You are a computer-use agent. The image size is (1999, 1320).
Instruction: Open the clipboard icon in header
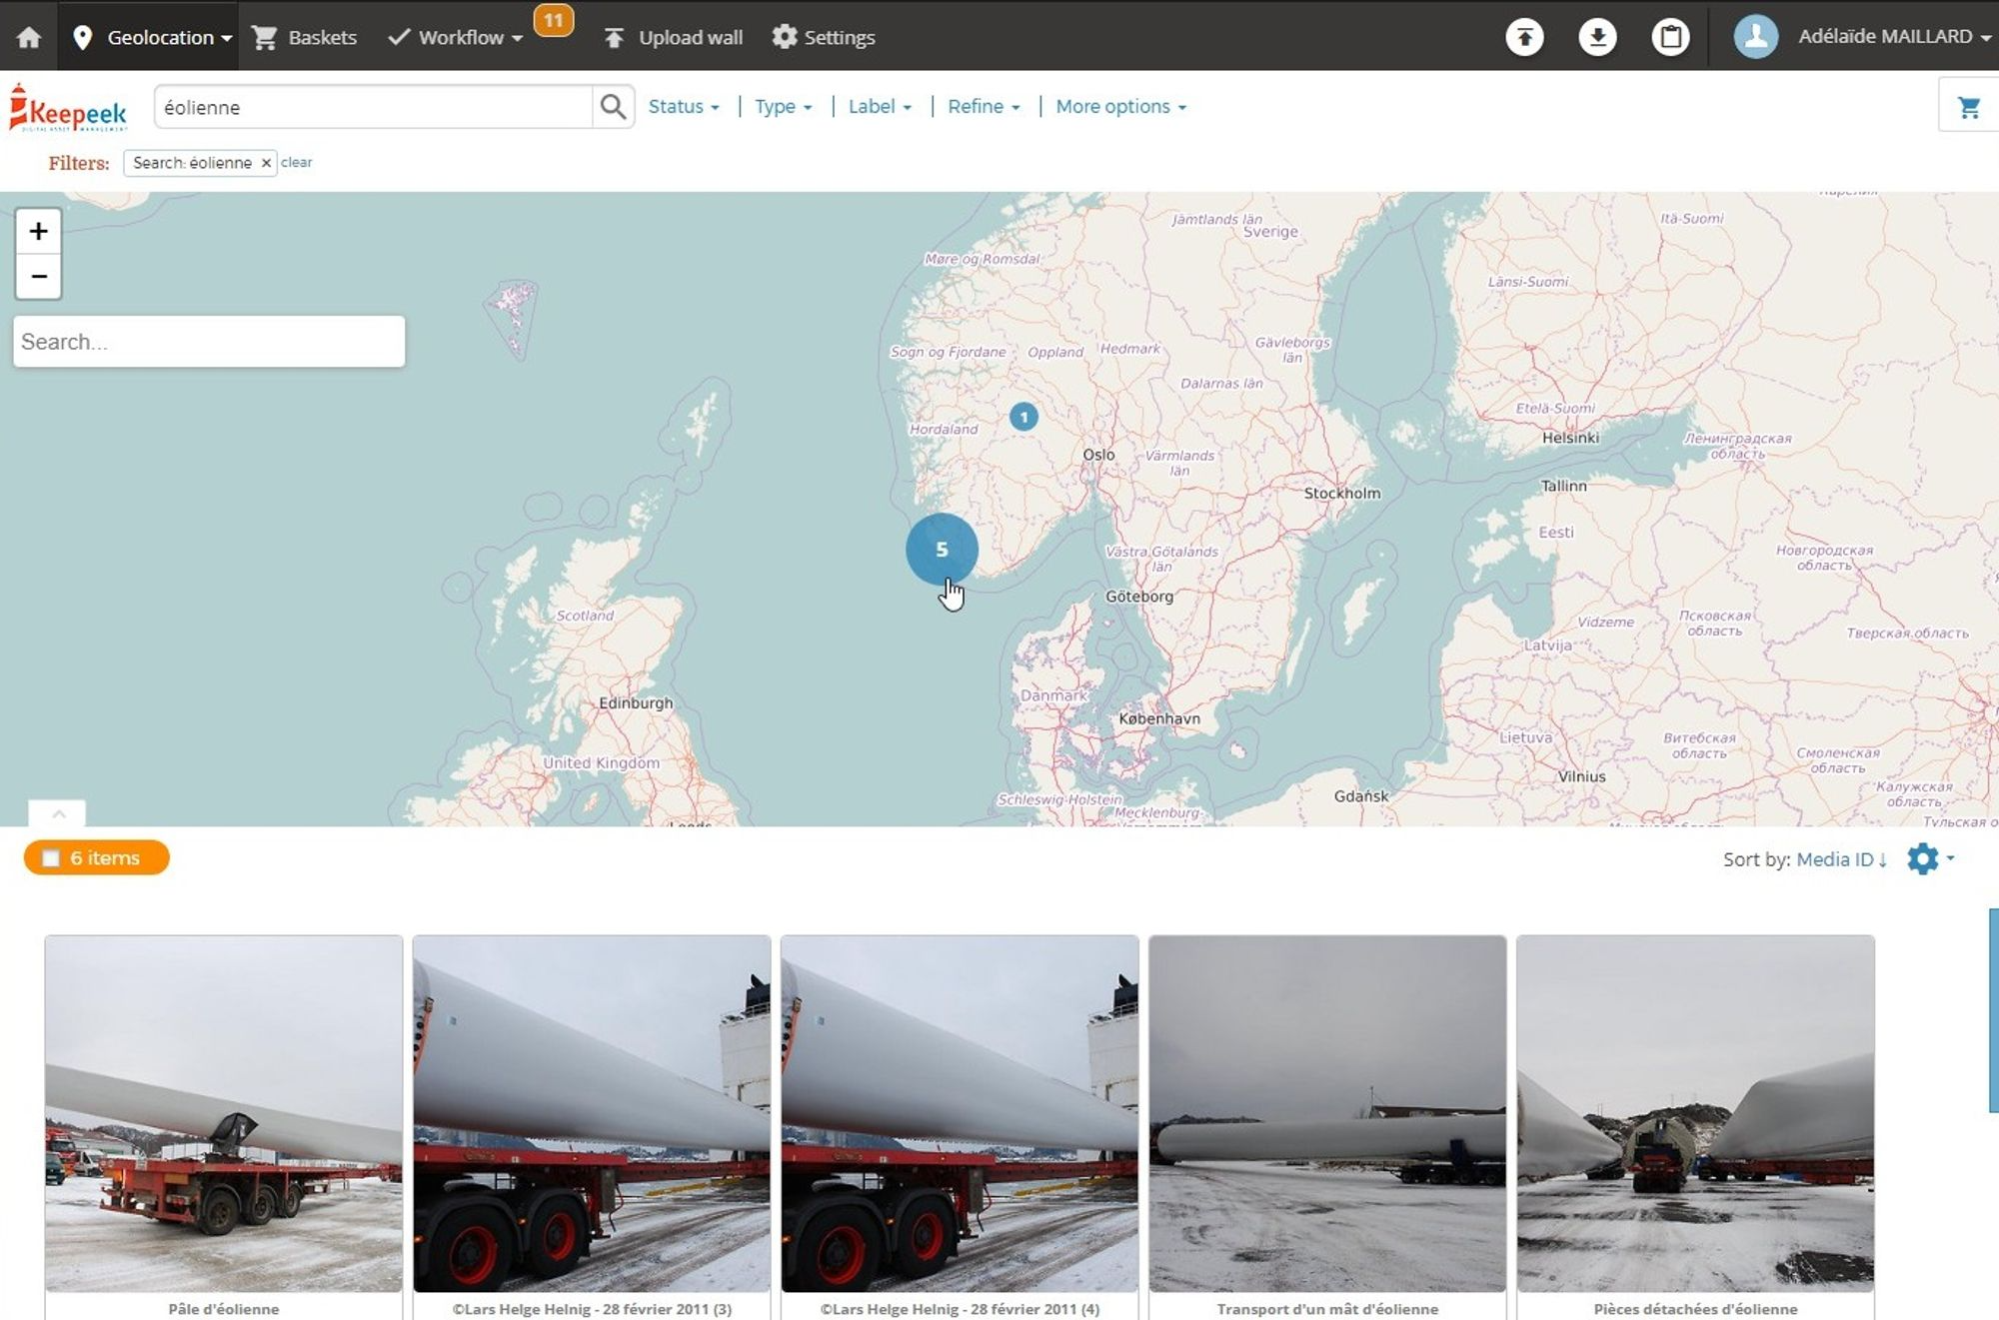[1670, 37]
